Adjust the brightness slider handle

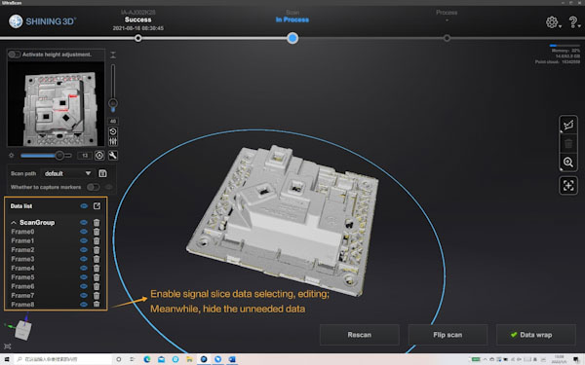59,156
